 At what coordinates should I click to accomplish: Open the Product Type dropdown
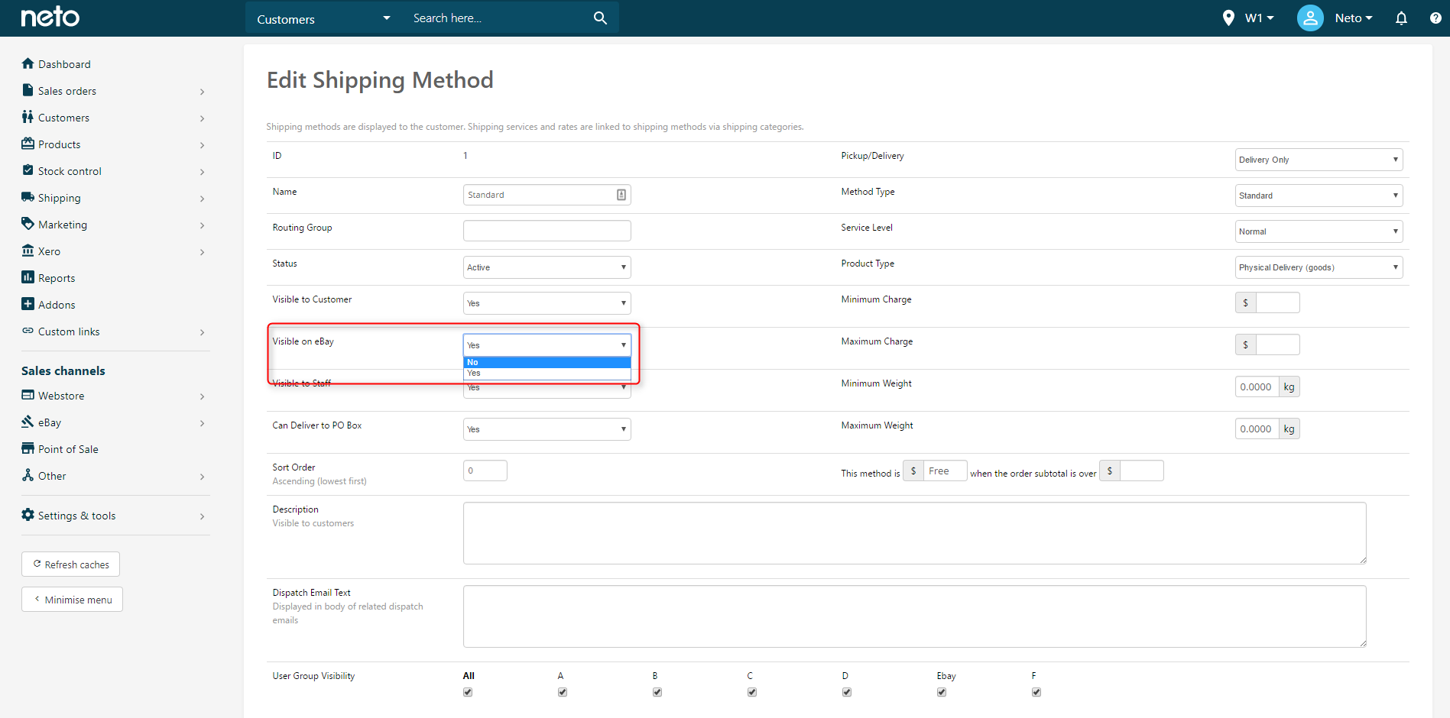click(x=1319, y=267)
